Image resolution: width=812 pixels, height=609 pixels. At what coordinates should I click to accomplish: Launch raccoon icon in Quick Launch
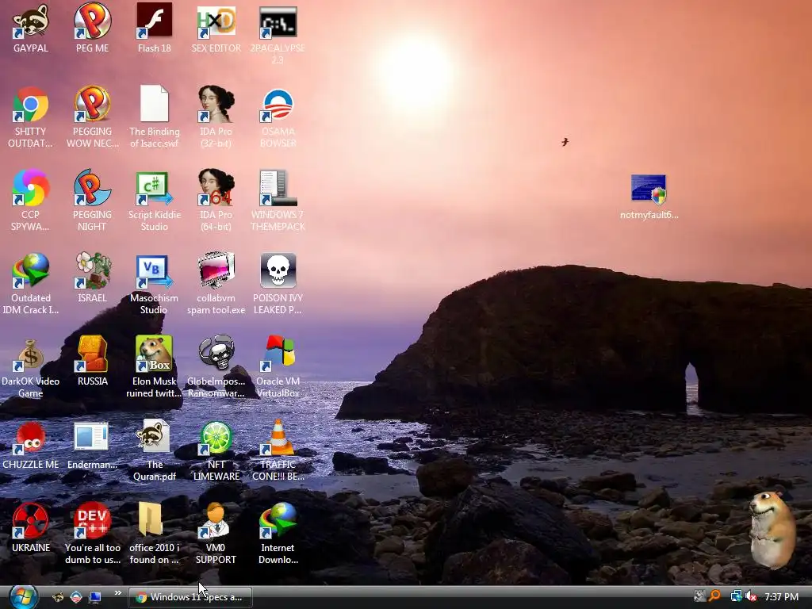coord(57,597)
